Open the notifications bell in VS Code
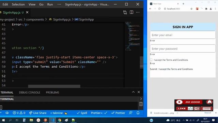The width and height of the screenshot is (218, 123). coord(138,113)
